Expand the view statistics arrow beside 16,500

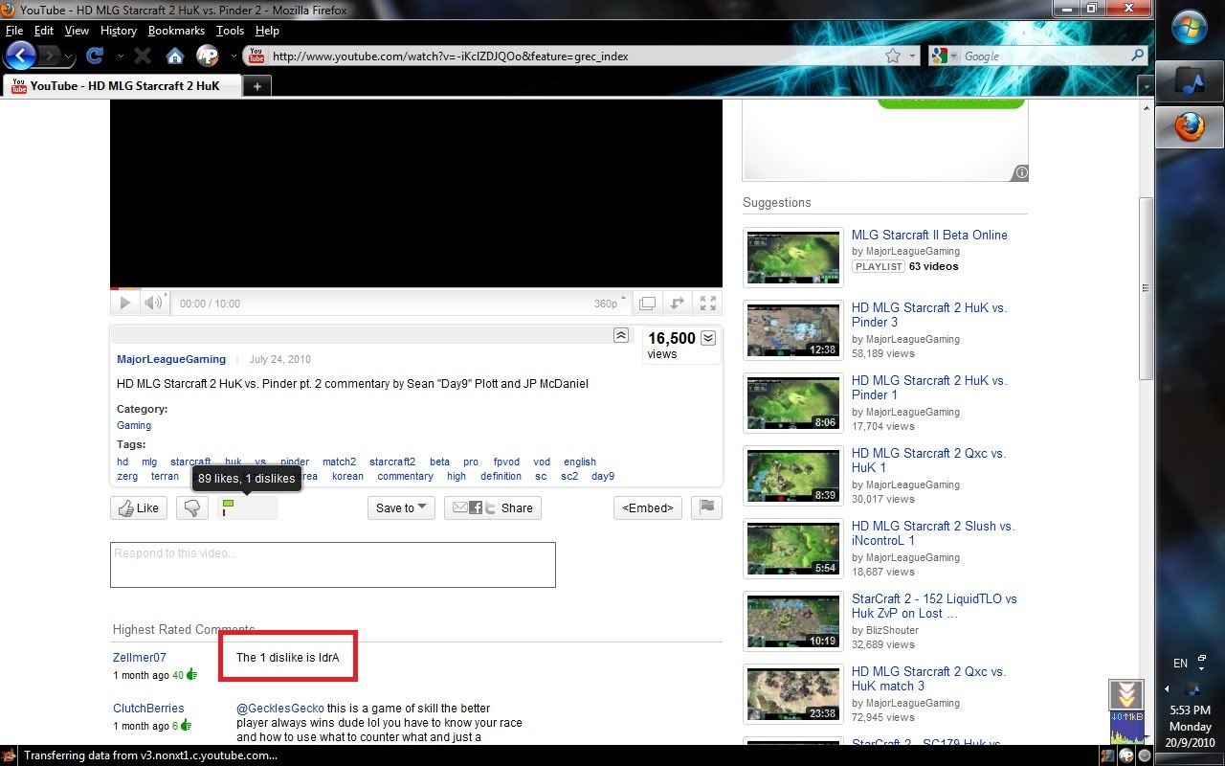click(x=708, y=338)
